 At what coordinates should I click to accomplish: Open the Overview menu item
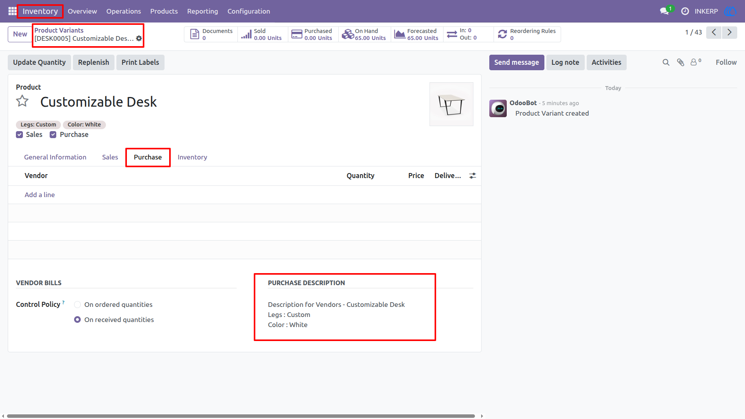82,11
